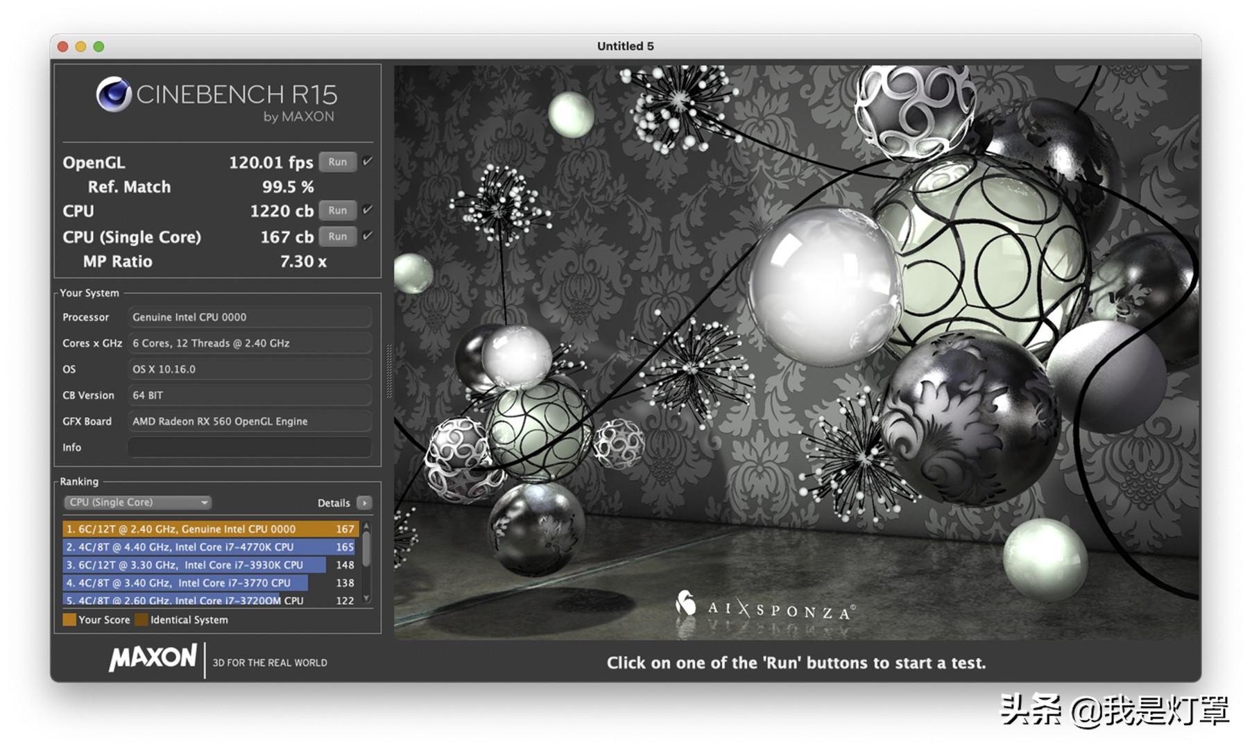Screen dimensions: 1252x749
Task: Click the 3D FOR THE REAL WORLD tagline
Action: [x=270, y=663]
